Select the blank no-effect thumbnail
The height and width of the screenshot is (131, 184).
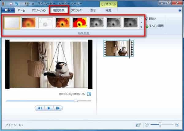point(12,23)
